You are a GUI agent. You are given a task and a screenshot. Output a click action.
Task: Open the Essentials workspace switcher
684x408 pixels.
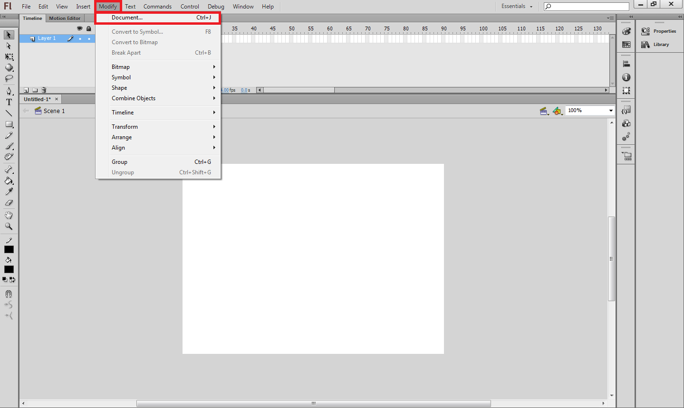click(516, 6)
